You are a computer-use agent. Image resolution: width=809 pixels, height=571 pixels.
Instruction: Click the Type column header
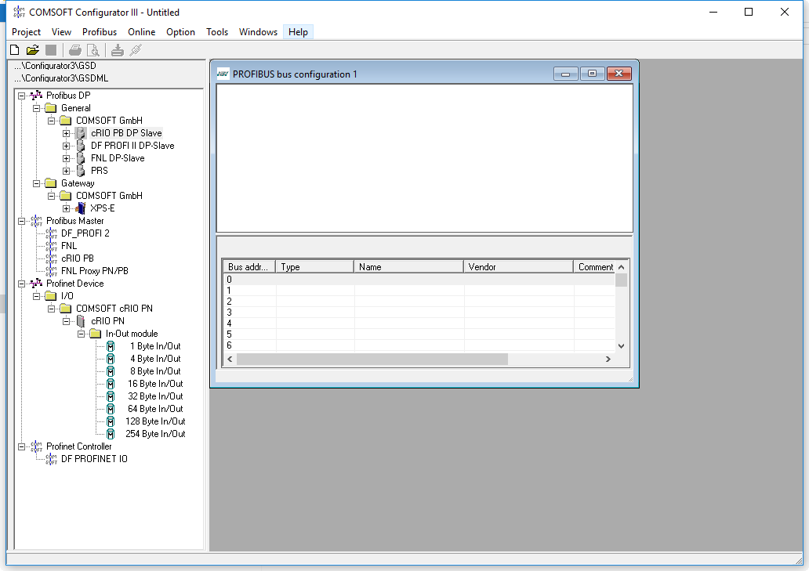click(314, 267)
